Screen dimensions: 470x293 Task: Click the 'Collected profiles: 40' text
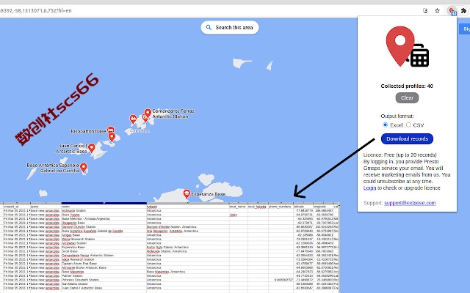[407, 86]
